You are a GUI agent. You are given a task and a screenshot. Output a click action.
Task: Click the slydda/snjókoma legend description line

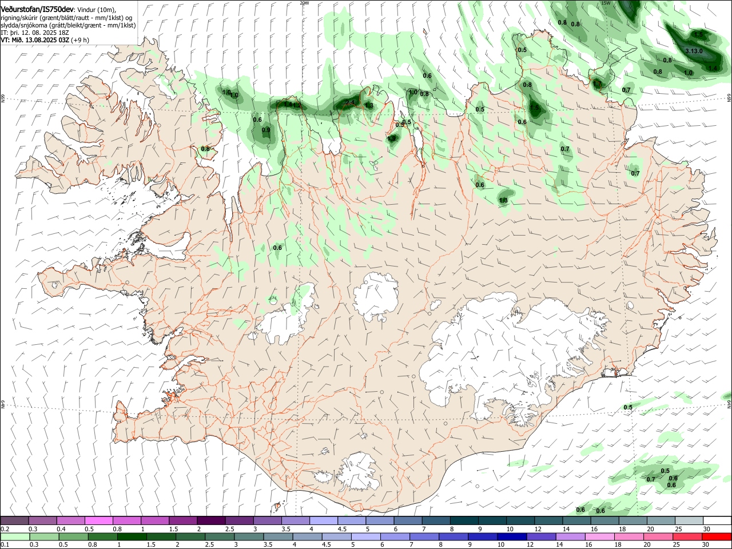(68, 25)
